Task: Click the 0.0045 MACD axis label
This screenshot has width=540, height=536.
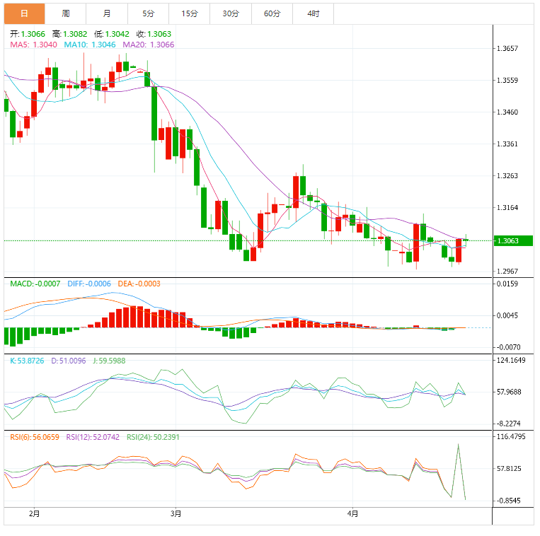Action: pos(507,316)
